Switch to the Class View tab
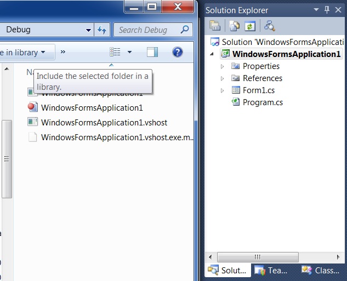This screenshot has width=347, height=281. 320,270
